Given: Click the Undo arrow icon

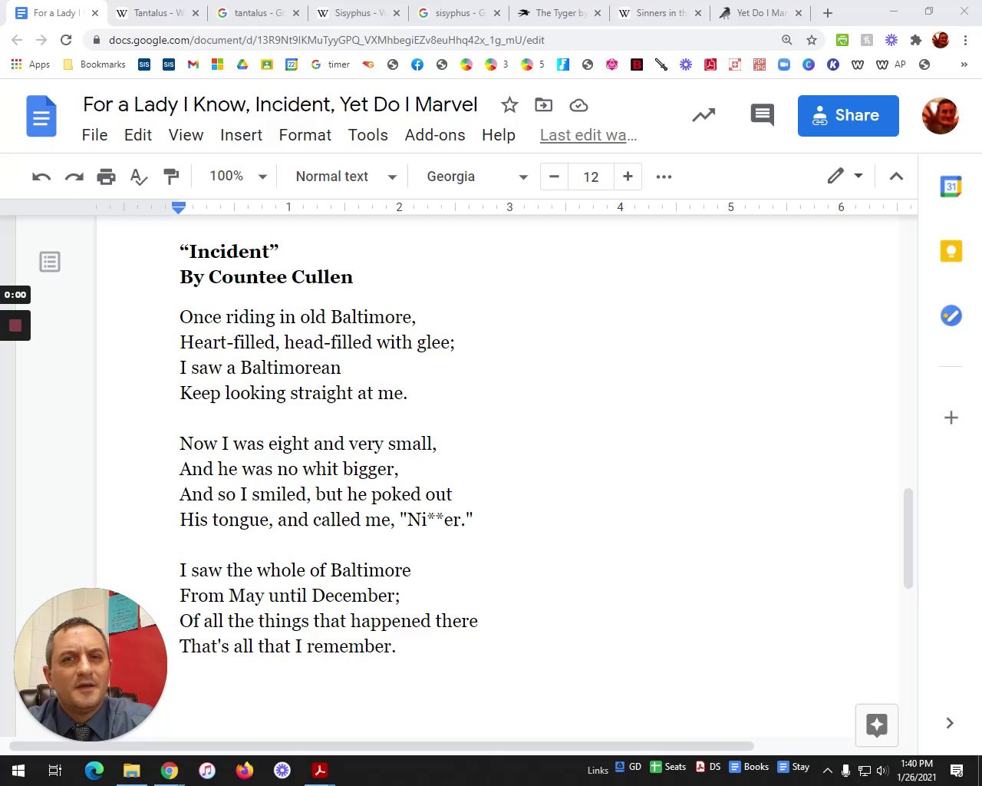Looking at the screenshot, I should click(x=41, y=177).
